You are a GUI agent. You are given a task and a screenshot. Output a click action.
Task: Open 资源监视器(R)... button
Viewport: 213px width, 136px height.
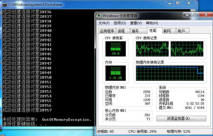point(181,119)
